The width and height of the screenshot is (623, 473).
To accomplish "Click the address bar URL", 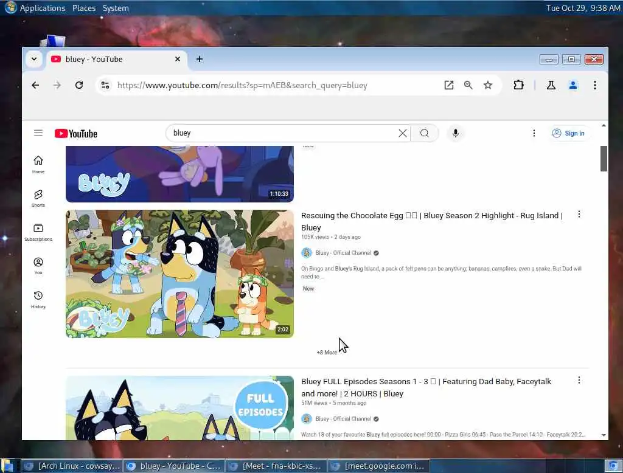I will click(x=242, y=85).
